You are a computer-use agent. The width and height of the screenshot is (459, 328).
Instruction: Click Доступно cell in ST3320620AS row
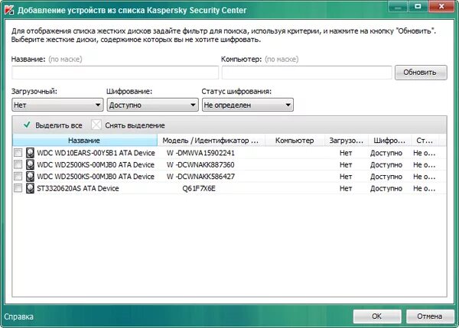(386, 188)
